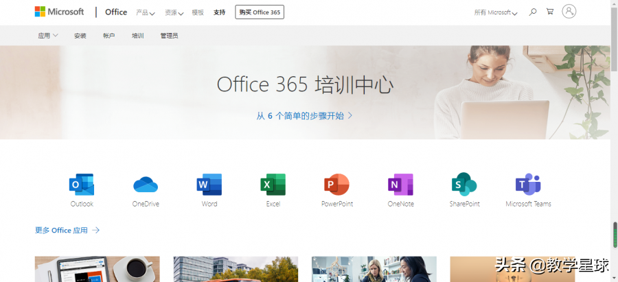Open the SharePoint app icon
This screenshot has height=282, width=618.
(464, 185)
